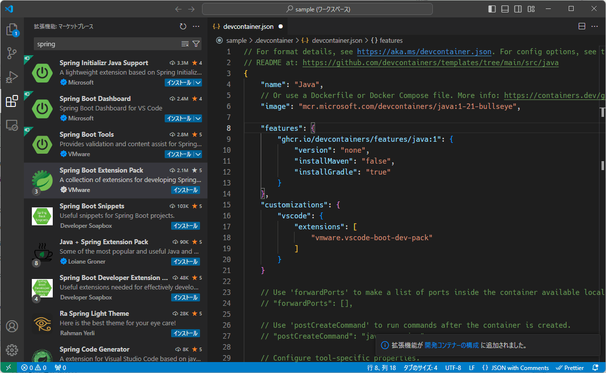Open the GitHub devcontainers templates link

(x=430, y=63)
